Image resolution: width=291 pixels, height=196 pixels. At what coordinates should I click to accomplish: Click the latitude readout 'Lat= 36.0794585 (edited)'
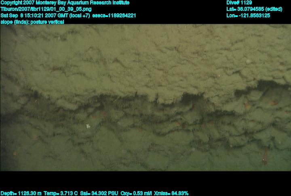click(x=254, y=9)
